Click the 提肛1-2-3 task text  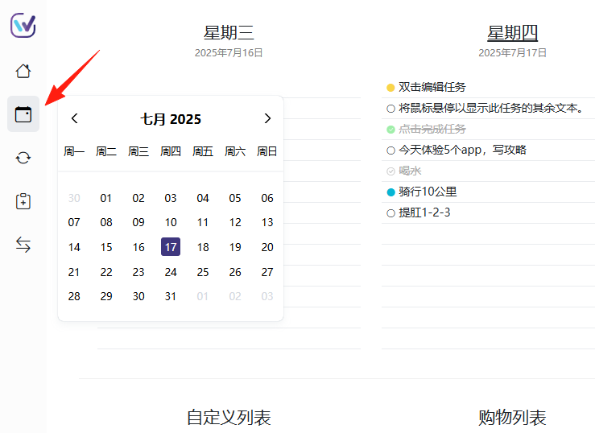pyautogui.click(x=424, y=212)
